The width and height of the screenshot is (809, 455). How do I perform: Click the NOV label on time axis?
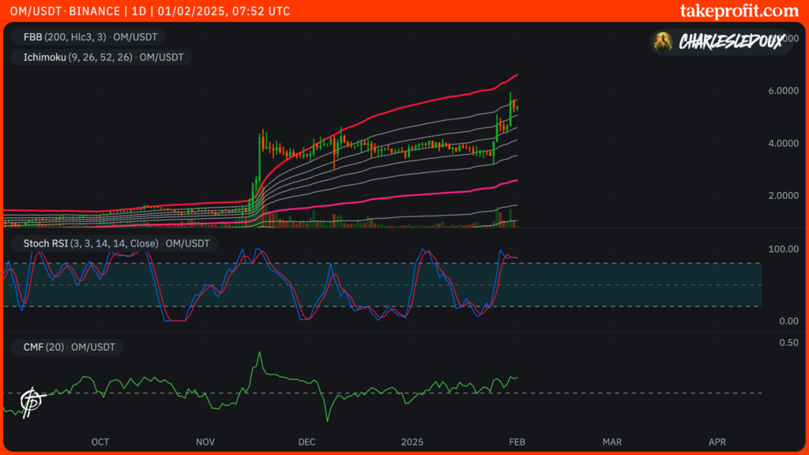click(205, 441)
